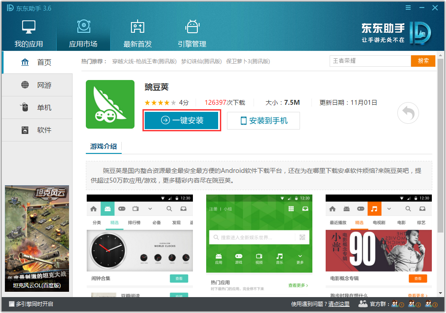Switch to 应用市场 section

coord(83,34)
